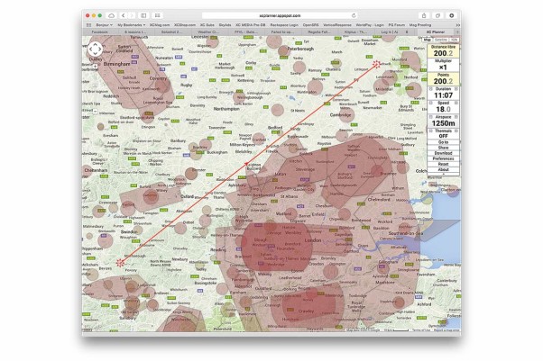This screenshot has width=543, height=361.
Task: Switch to the Weather tab
Action: pyautogui.click(x=208, y=32)
